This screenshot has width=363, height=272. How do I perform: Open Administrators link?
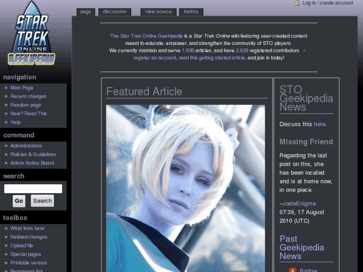pyautogui.click(x=26, y=146)
